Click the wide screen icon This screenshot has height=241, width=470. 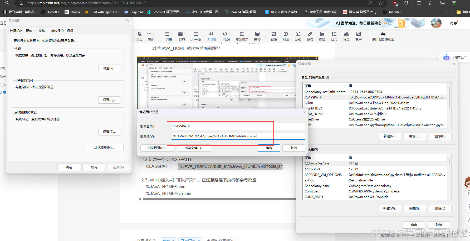coord(359,34)
